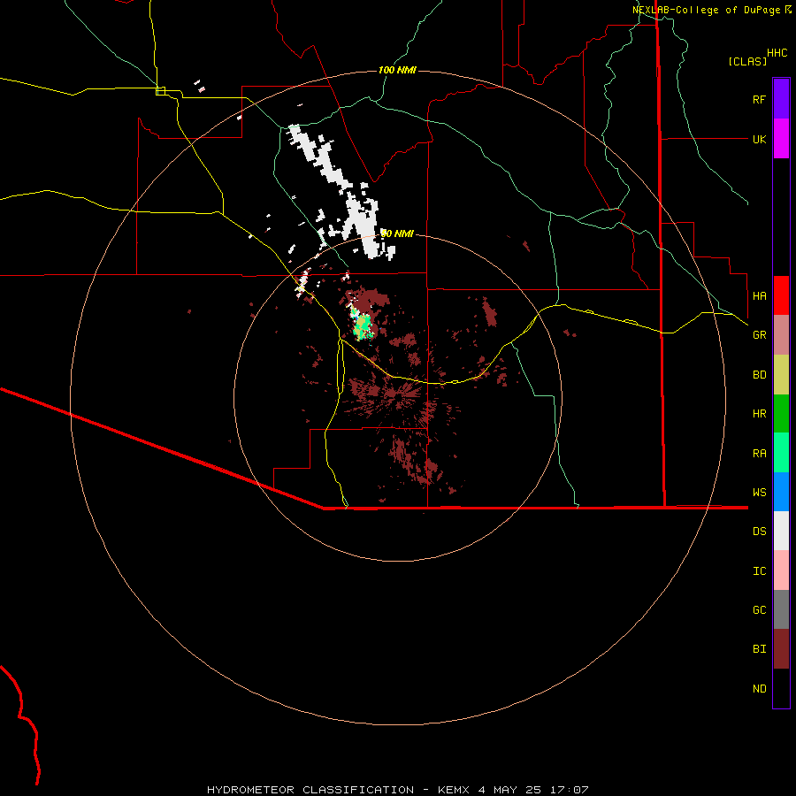The height and width of the screenshot is (796, 796).
Task: Click the RA legend label
Action: 759,454
